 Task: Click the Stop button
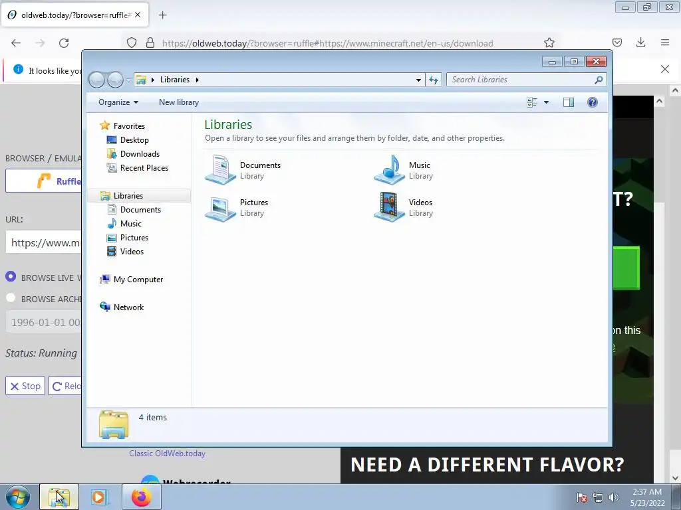pyautogui.click(x=25, y=386)
